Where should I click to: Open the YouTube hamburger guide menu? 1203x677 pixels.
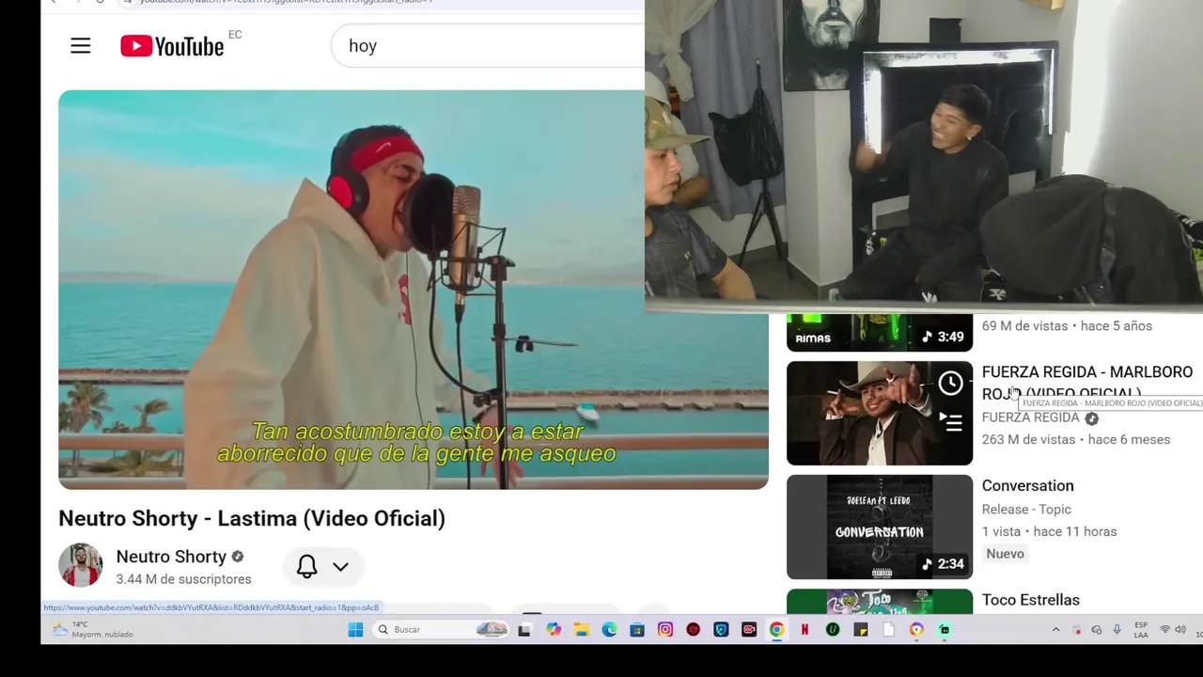(x=80, y=46)
